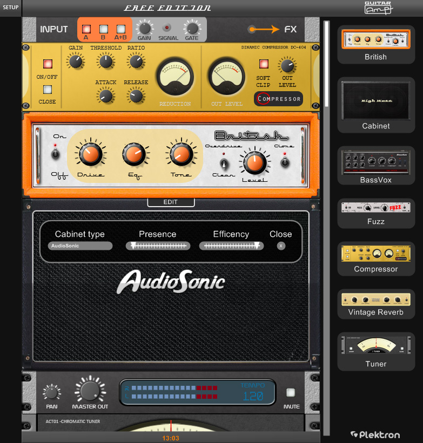Mute the master output
The height and width of the screenshot is (443, 423).
pyautogui.click(x=291, y=393)
